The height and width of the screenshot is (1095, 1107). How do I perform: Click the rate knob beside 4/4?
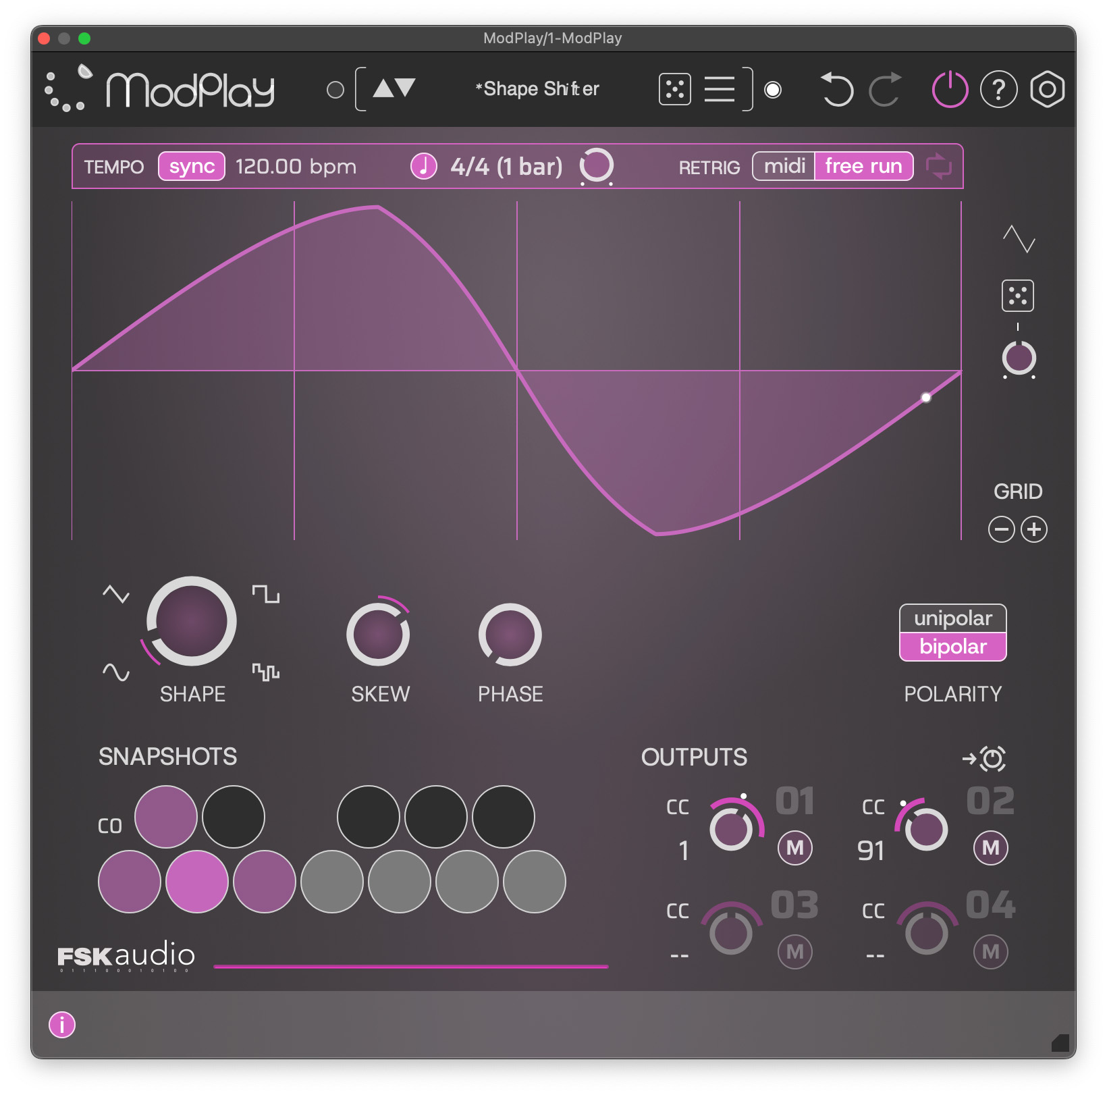click(597, 165)
